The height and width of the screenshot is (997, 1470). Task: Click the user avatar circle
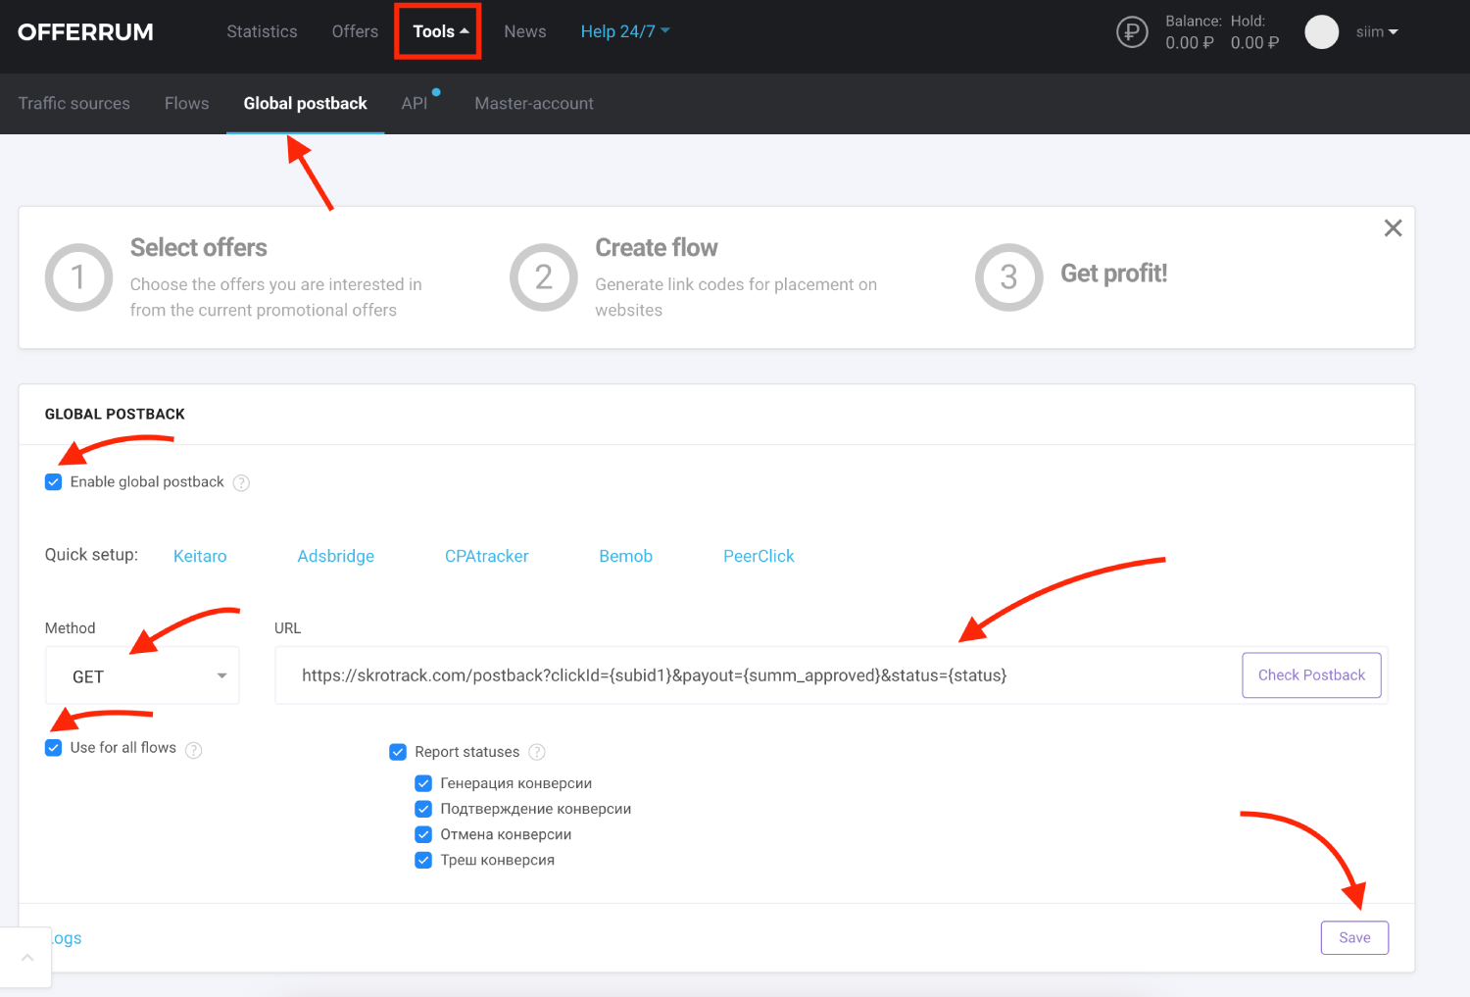point(1321,32)
